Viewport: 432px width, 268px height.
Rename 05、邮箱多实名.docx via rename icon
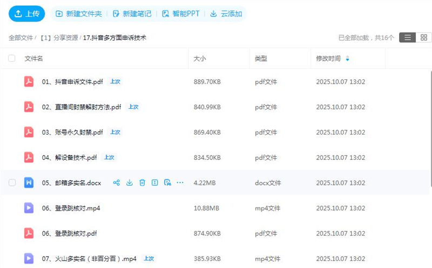155,183
